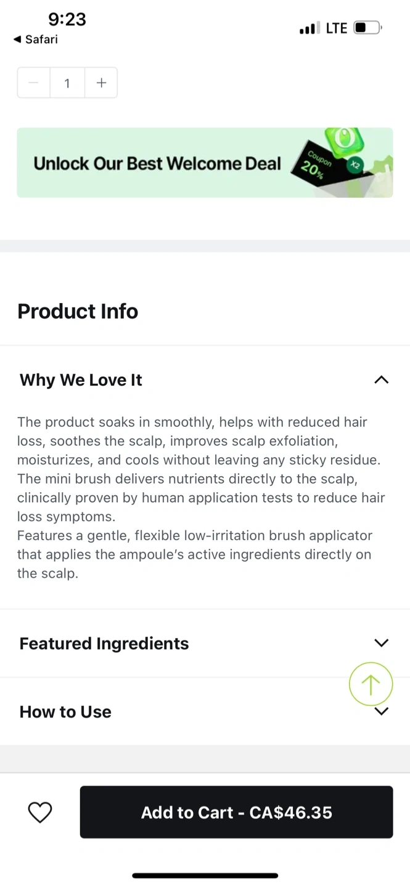Open the Featured Ingredients section title
This screenshot has height=887, width=410.
[x=104, y=643]
